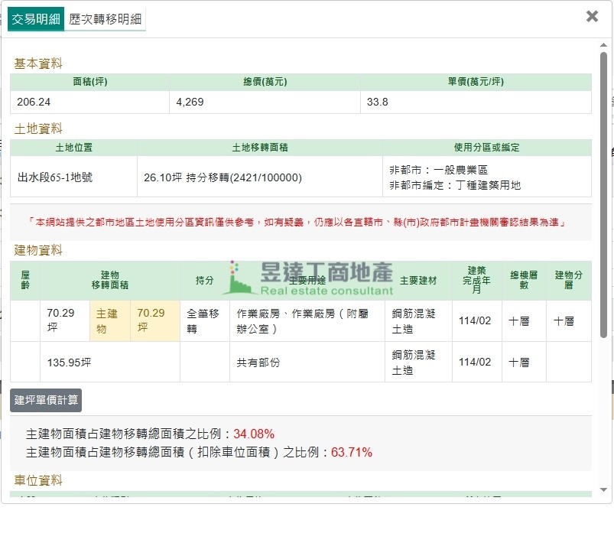The height and width of the screenshot is (543, 614).
Task: Click the vertical scrollbar thumb
Action: click(604, 191)
